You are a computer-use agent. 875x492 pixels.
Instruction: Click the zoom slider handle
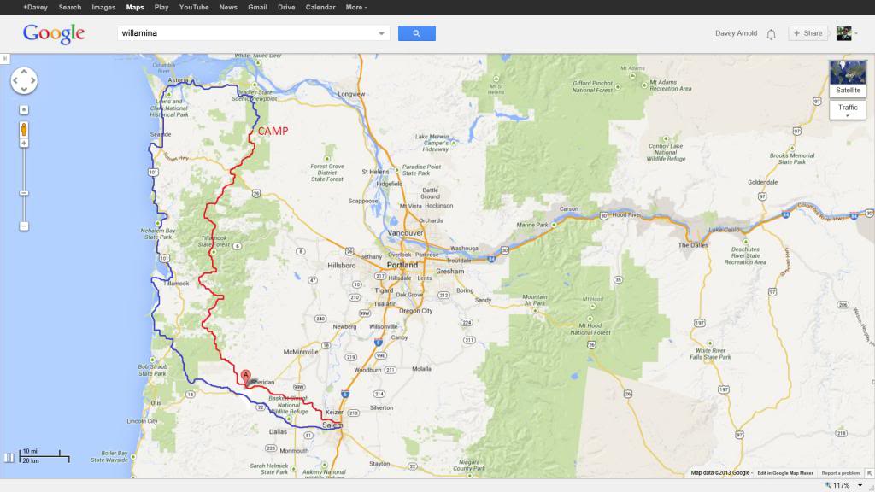pos(24,193)
